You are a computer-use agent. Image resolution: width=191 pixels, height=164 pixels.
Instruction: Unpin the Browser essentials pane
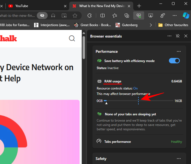click(178, 36)
